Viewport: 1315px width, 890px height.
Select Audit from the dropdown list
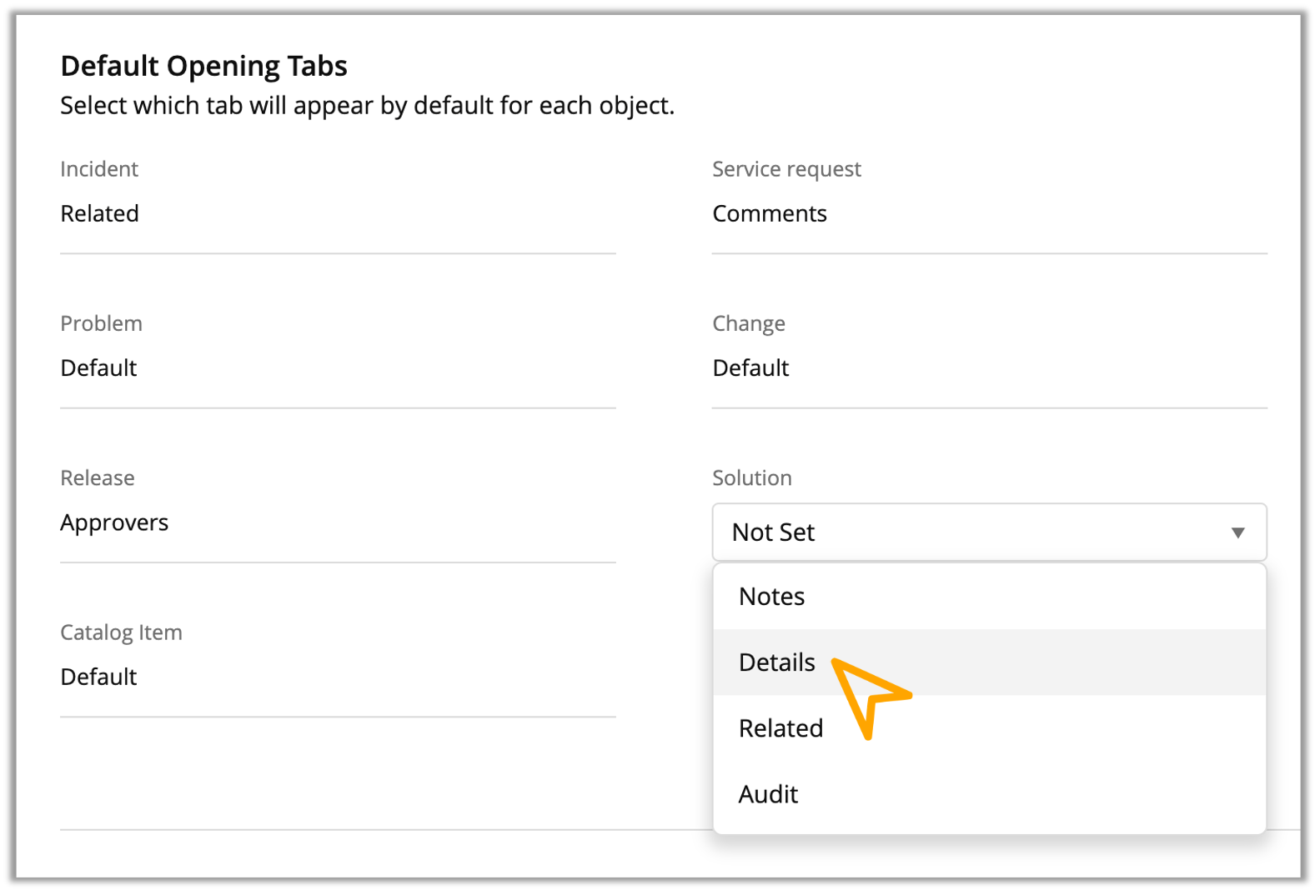(x=989, y=794)
